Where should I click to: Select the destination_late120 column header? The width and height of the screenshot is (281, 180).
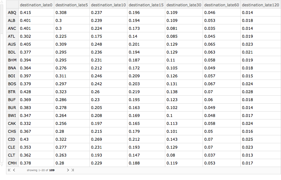(x=260, y=5)
